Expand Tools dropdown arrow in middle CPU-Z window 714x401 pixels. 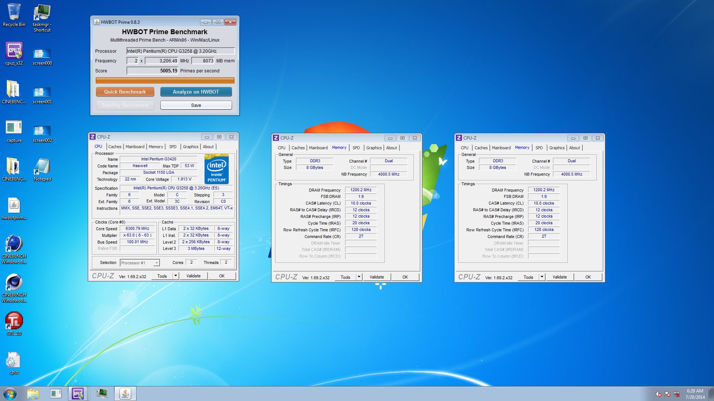pos(359,277)
